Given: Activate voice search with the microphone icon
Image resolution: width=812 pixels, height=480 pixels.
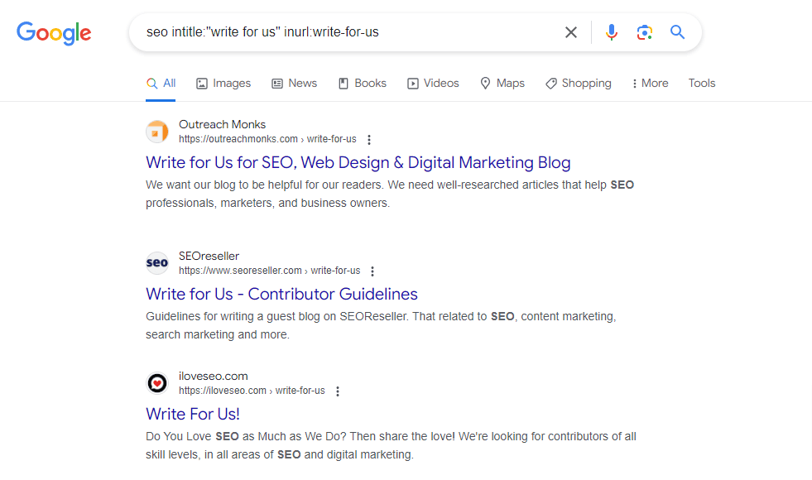Looking at the screenshot, I should click(x=611, y=31).
